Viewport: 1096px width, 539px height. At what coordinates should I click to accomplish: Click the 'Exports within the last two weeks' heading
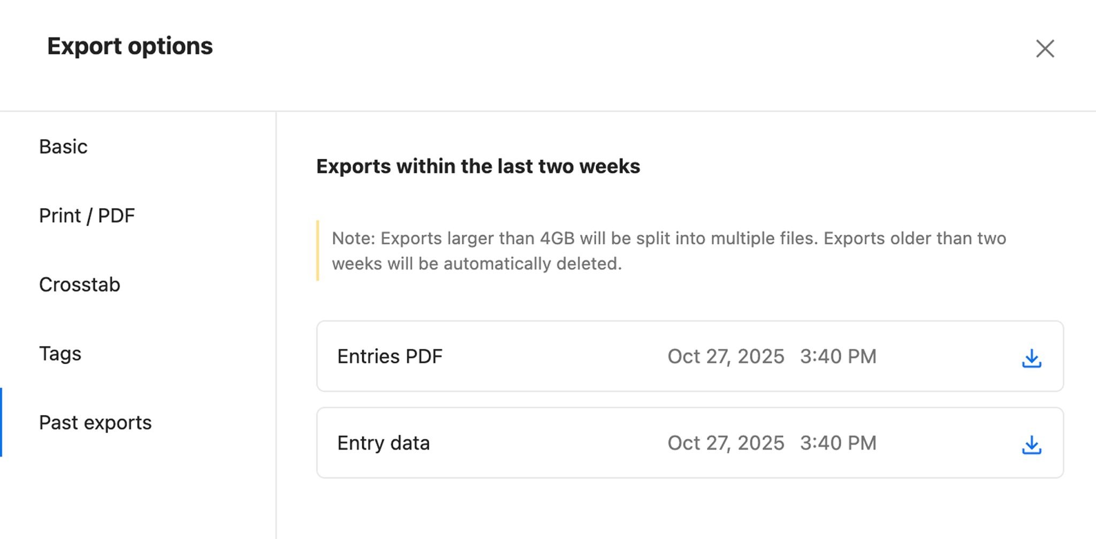(x=478, y=166)
